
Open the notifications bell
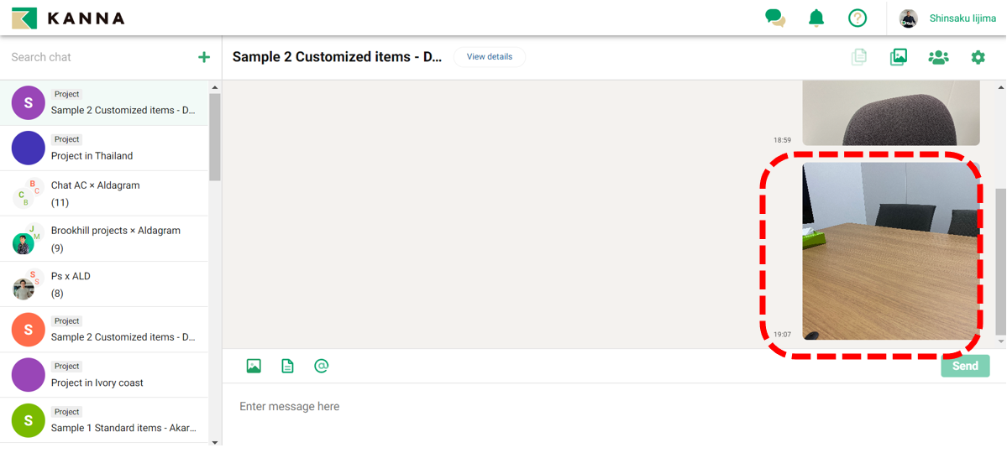point(816,18)
